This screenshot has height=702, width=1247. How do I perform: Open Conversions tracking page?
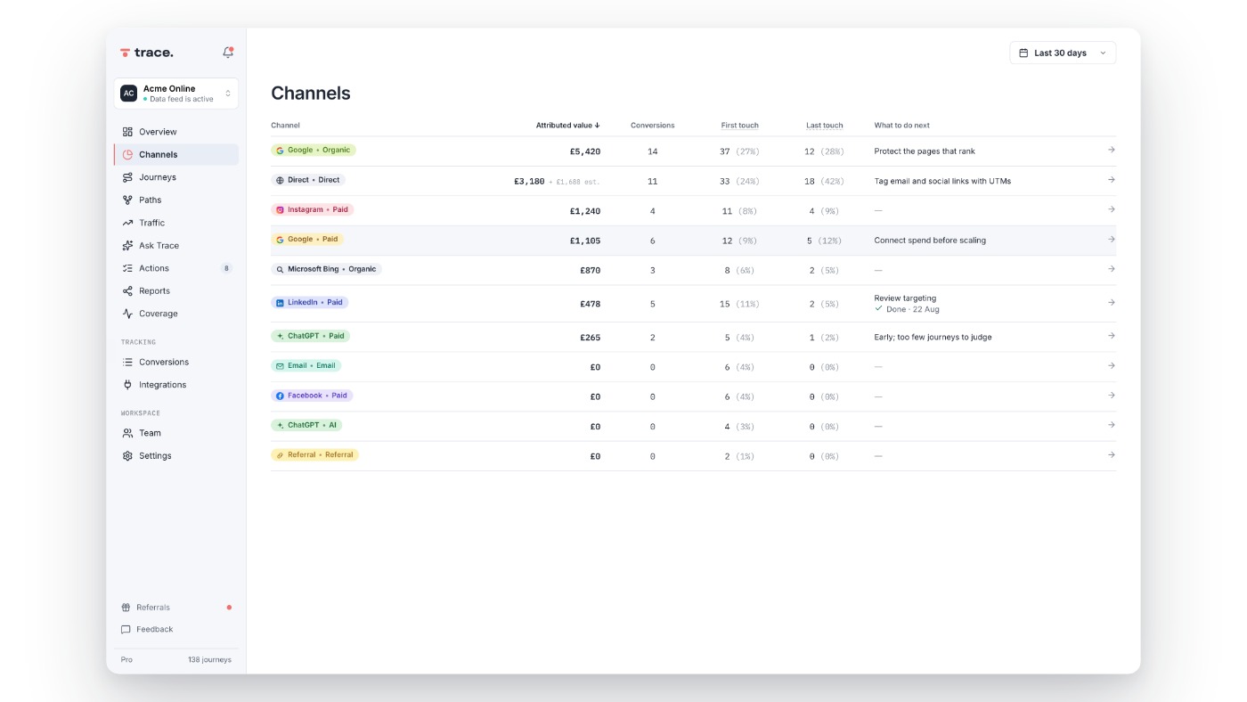(x=176, y=362)
